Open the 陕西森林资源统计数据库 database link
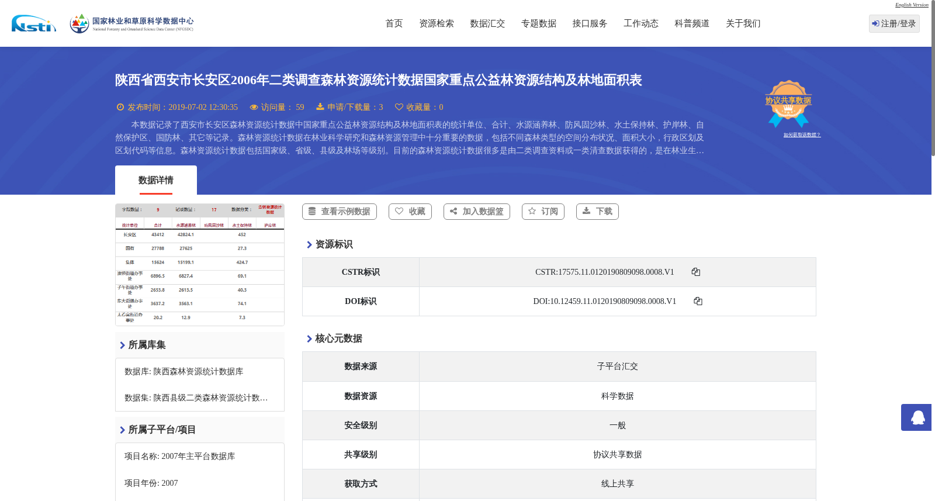 point(198,372)
